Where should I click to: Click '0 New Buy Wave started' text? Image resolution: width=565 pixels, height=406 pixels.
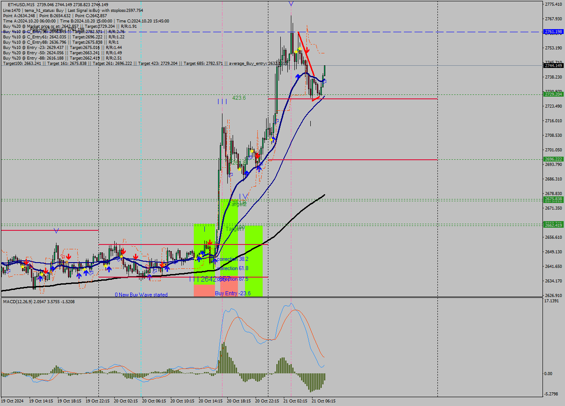[x=141, y=295]
